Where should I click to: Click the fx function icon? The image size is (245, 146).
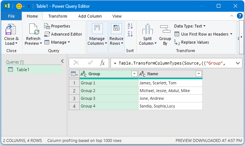[x=102, y=63]
